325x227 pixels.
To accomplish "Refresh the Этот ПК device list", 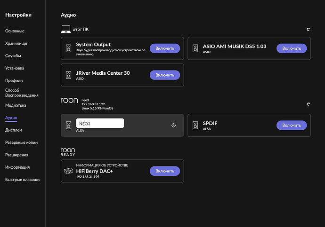I will click(x=308, y=29).
